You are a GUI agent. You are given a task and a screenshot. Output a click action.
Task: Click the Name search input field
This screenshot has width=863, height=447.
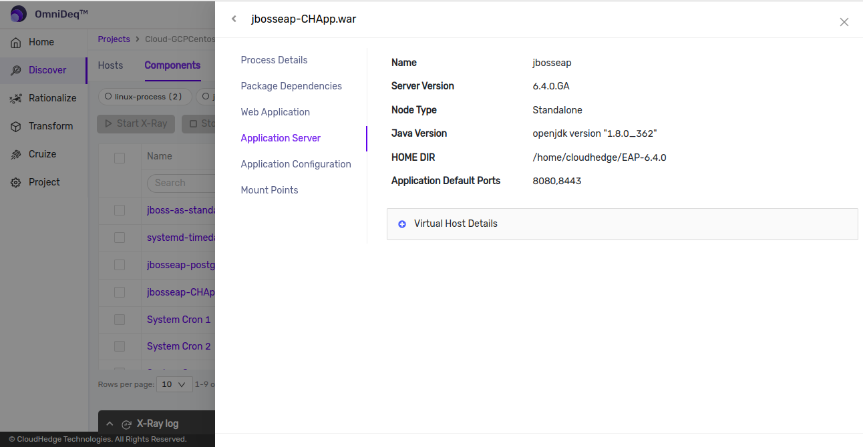(x=180, y=183)
